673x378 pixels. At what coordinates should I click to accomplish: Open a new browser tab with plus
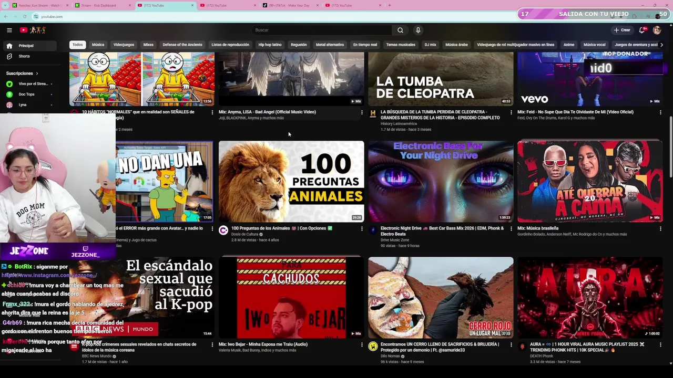click(389, 5)
